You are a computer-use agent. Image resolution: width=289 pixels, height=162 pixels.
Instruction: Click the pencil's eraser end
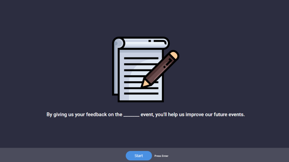tap(174, 55)
